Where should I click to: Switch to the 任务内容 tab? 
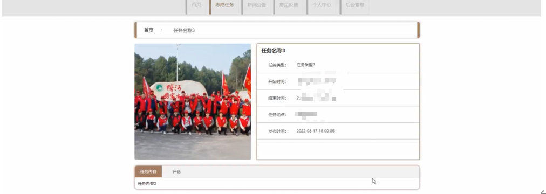148,172
